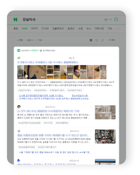Image resolution: width=140 pixels, height=175 pixels.
Task: Click the #이사가전 tag chip
Action: point(48,123)
